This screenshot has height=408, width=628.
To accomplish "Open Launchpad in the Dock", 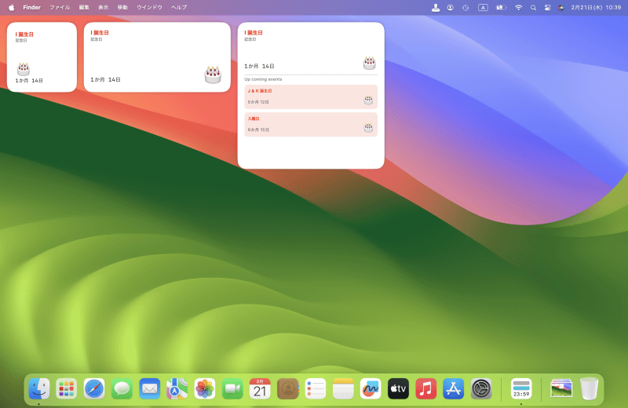I will 67,388.
